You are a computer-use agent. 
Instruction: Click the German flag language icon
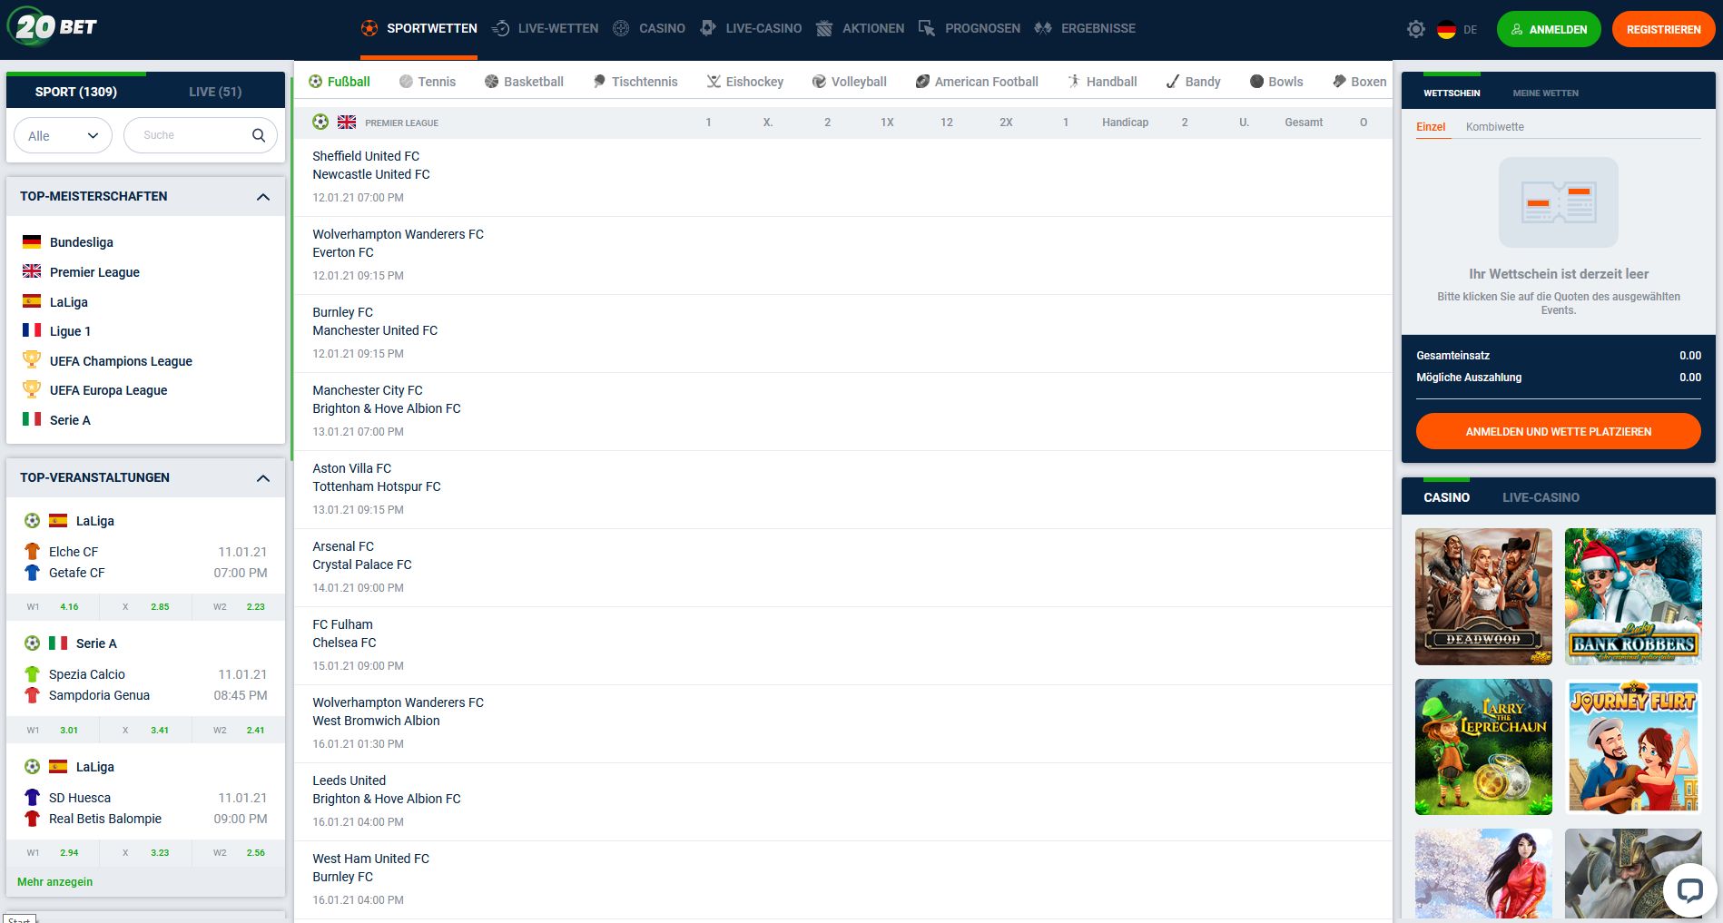(1446, 29)
